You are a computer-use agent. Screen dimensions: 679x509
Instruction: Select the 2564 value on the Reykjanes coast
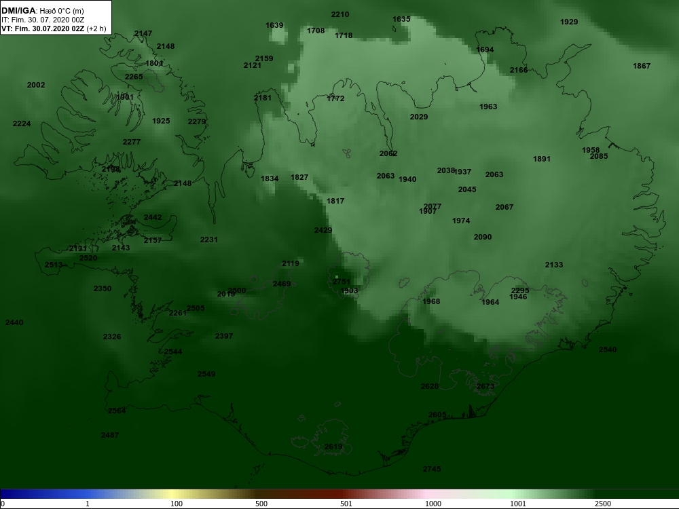(x=117, y=411)
